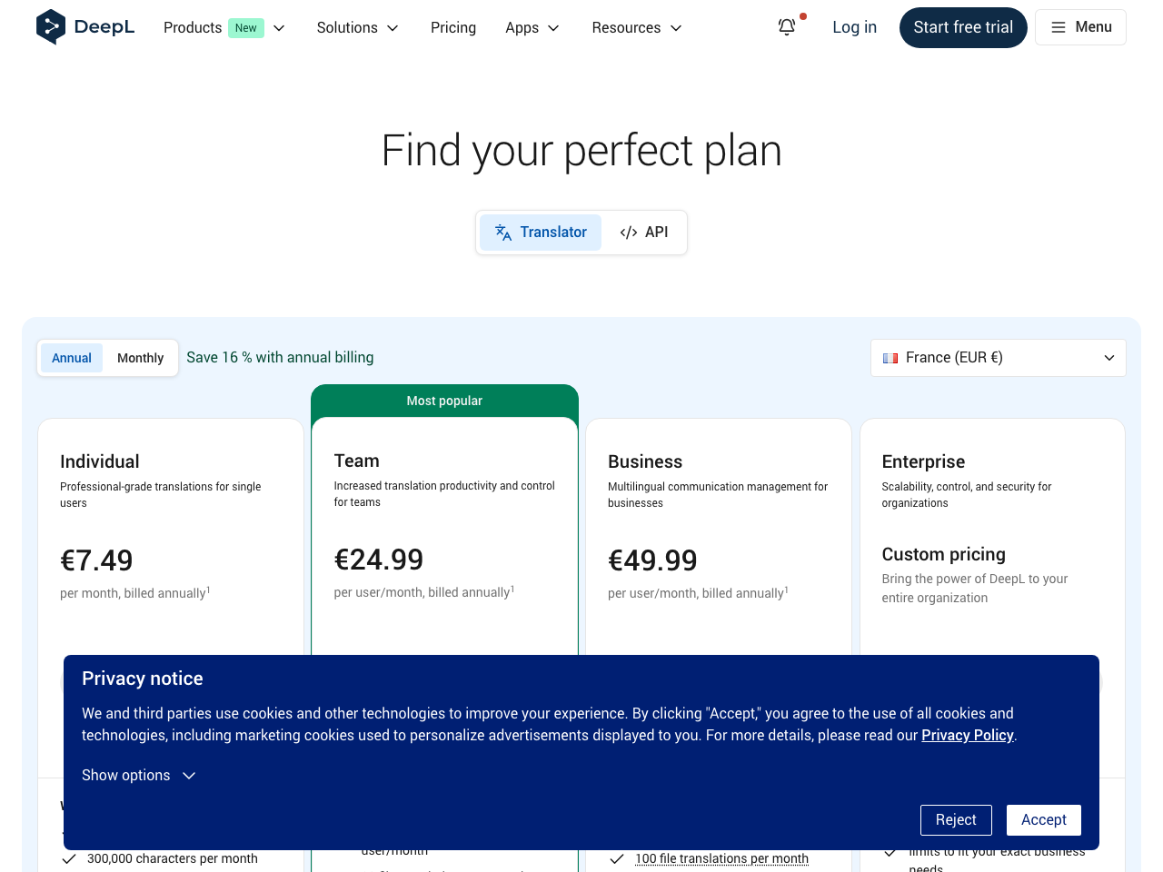Switch billing to Monthly

140,358
